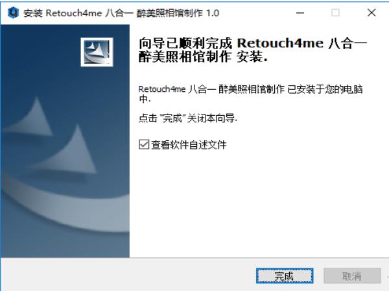Click the setup wizard logo image
Viewport: 389px width, 291px height.
coord(97,52)
